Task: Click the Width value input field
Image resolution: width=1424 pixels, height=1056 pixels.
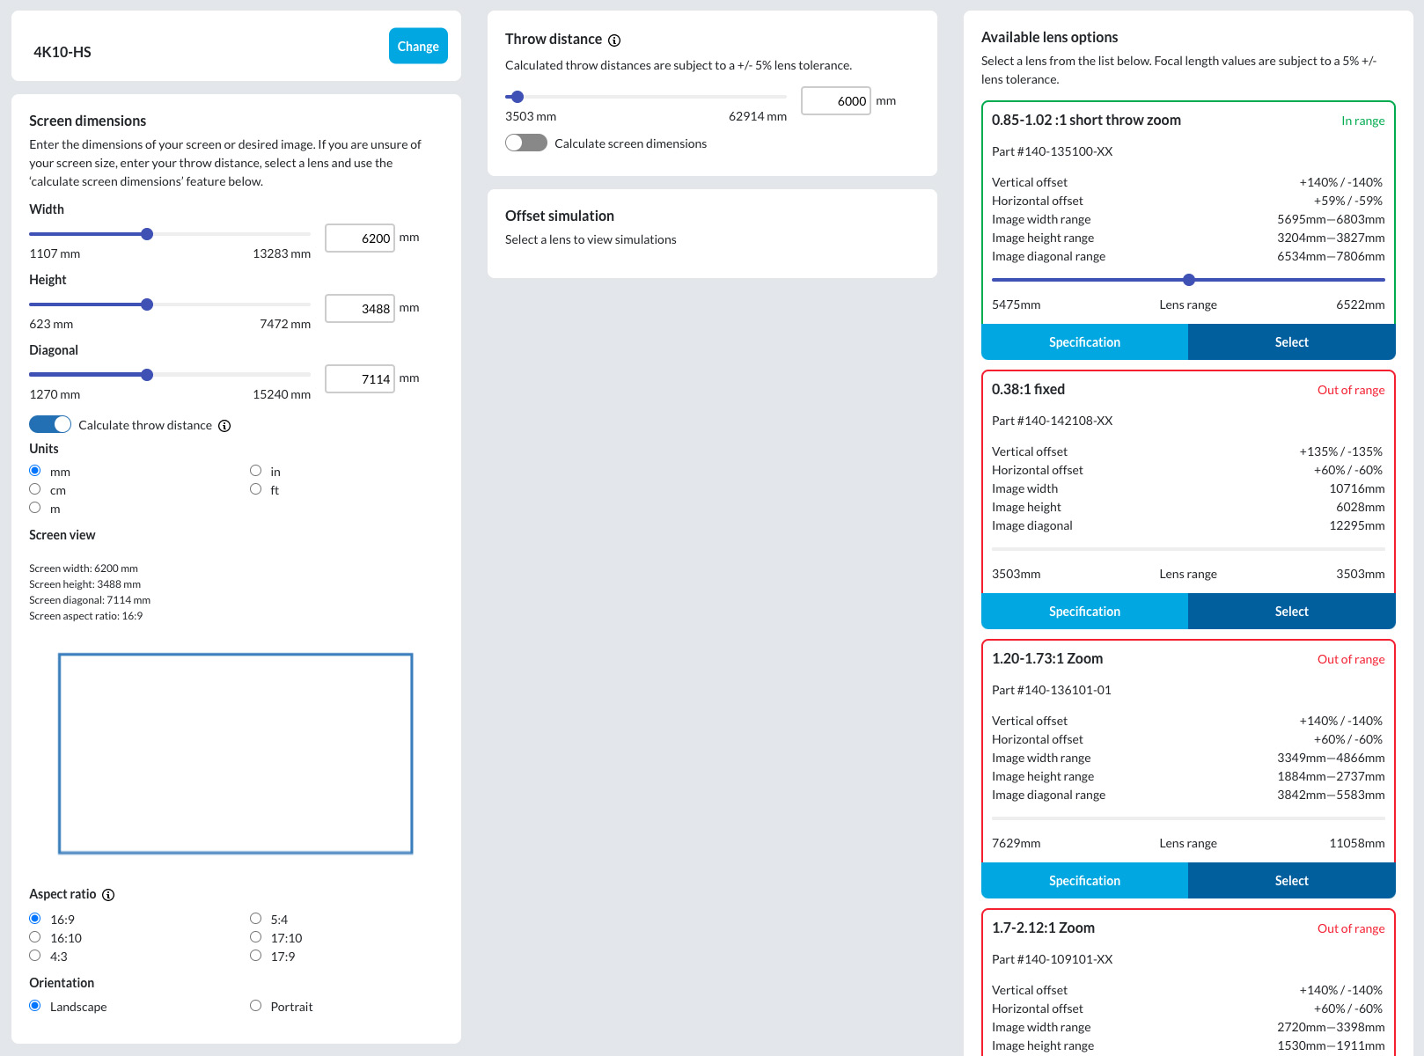Action: pos(360,238)
